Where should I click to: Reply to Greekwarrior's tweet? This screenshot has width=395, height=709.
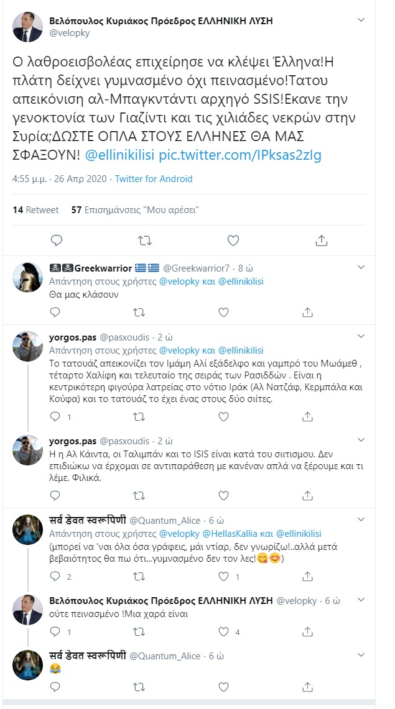(x=54, y=313)
